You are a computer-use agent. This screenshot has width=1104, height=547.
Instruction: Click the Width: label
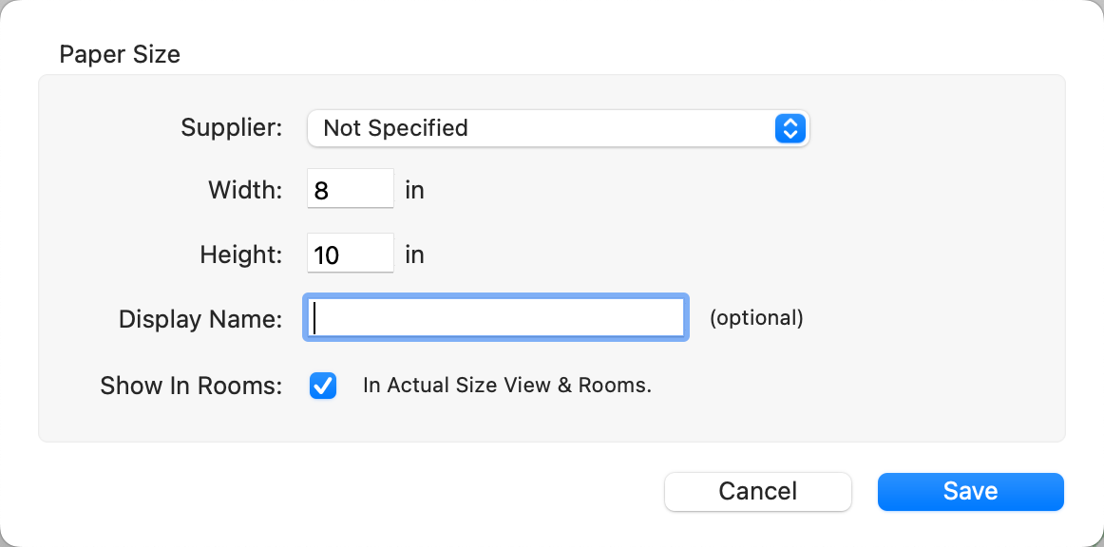tap(245, 190)
